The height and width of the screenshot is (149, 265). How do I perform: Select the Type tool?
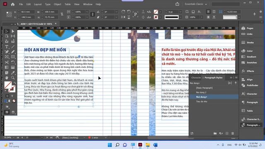pos(7,47)
